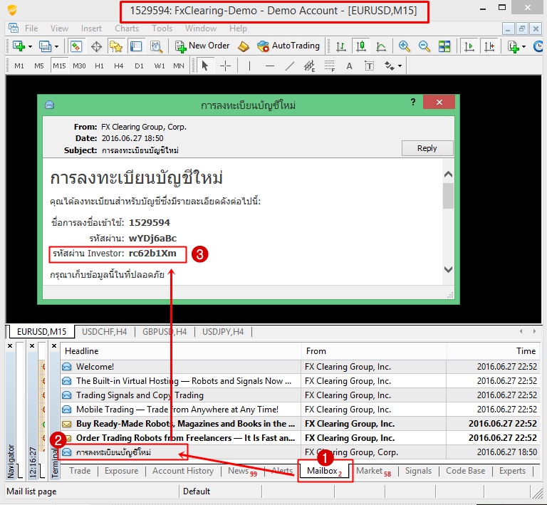Toggle the Market Watch window
The image size is (547, 505).
pos(76,46)
